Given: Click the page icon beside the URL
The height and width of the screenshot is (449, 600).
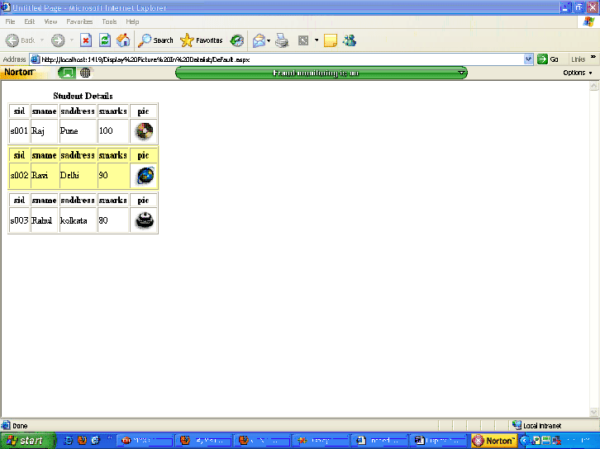Looking at the screenshot, I should tap(35, 59).
